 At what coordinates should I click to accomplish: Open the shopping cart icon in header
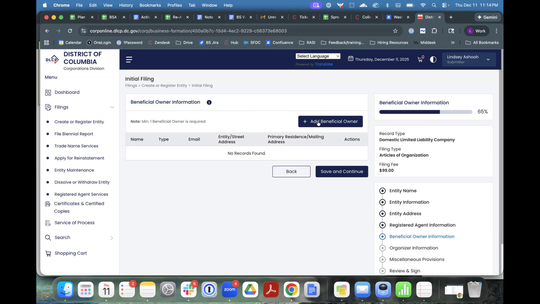(420, 59)
